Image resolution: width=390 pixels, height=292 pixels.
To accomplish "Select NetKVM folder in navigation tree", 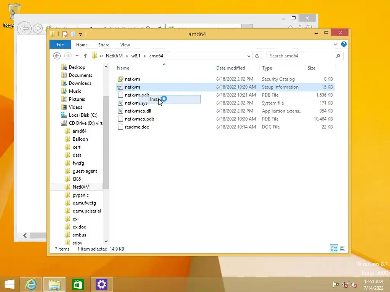I will (x=81, y=187).
